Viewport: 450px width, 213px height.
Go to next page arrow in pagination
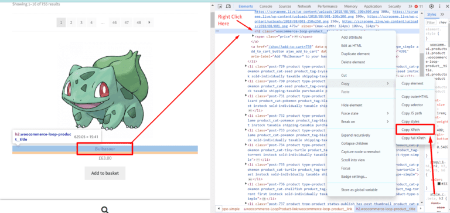click(x=149, y=22)
